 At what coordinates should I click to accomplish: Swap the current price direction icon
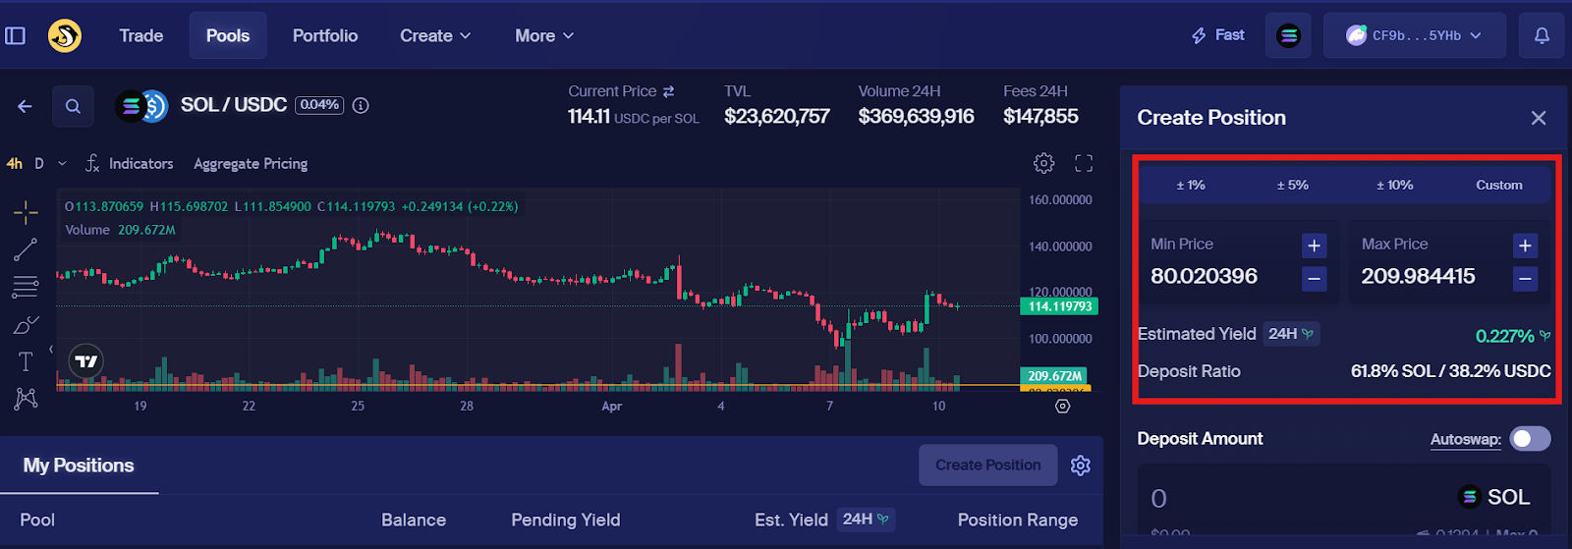pyautogui.click(x=669, y=91)
